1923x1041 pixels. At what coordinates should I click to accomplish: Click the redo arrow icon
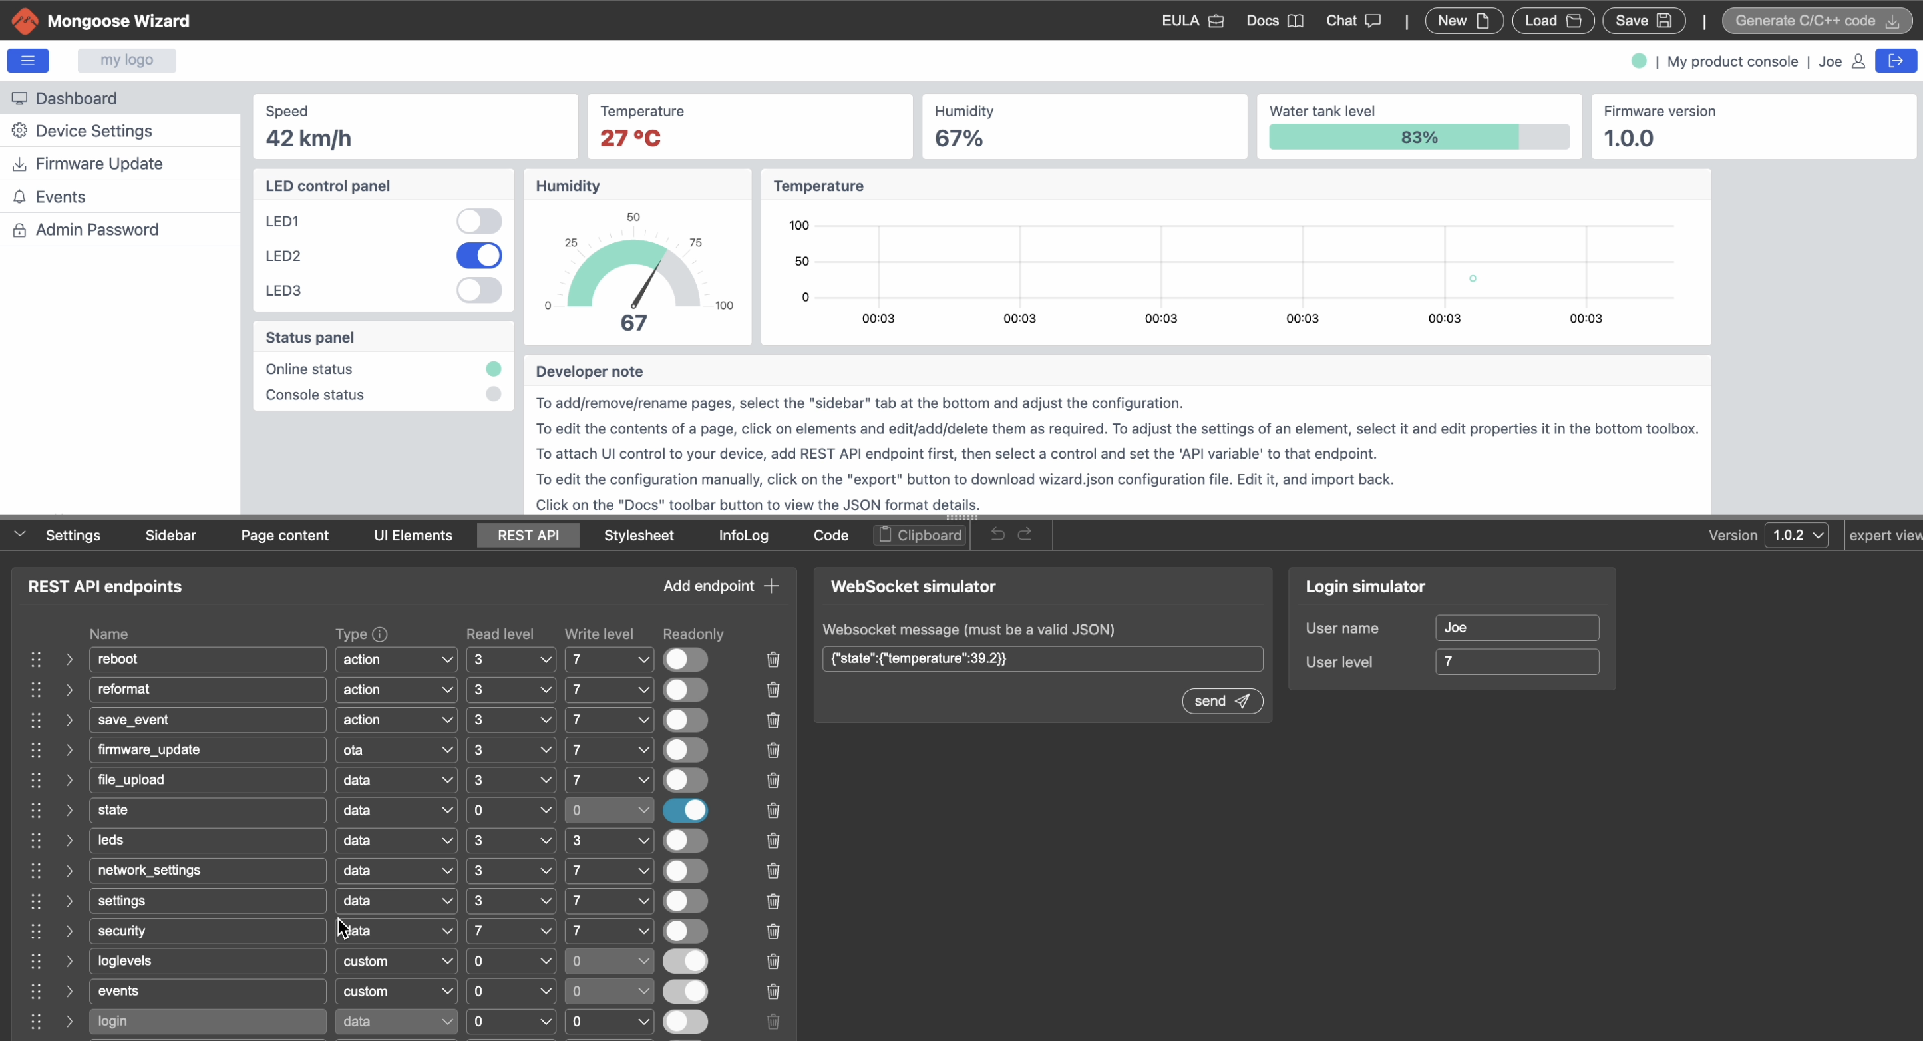point(1025,534)
